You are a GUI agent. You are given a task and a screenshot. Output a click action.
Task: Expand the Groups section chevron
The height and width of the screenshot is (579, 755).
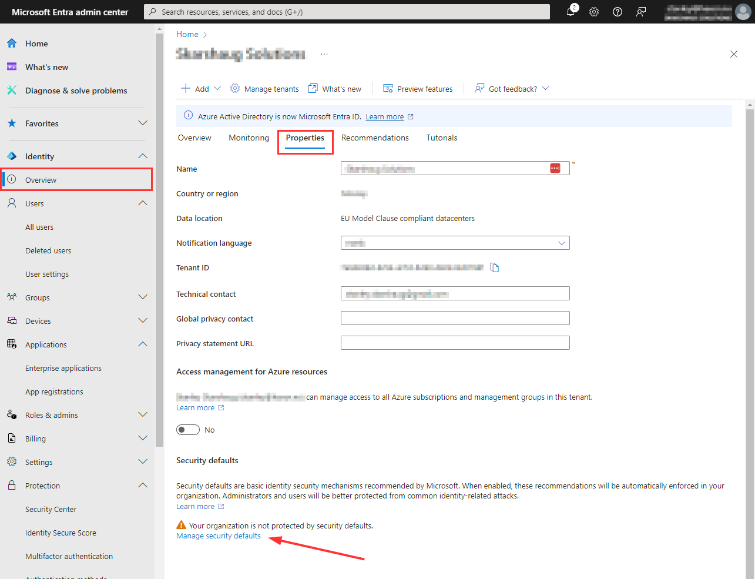click(143, 297)
